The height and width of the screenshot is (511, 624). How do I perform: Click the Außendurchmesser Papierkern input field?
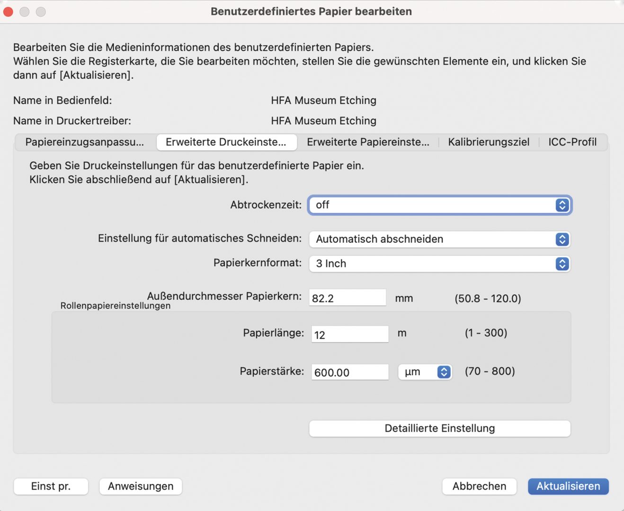(x=348, y=298)
